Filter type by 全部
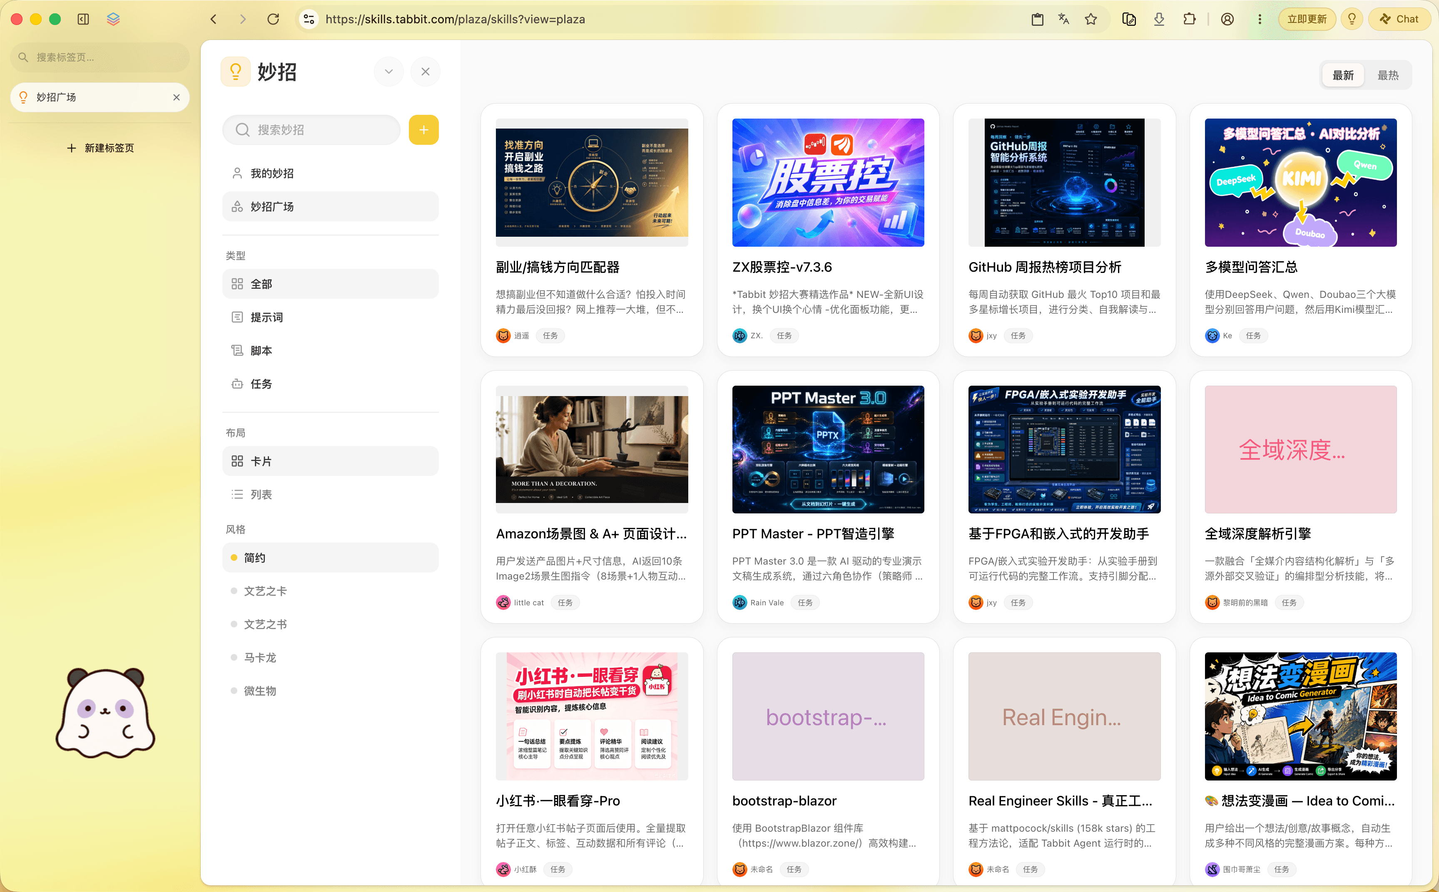The height and width of the screenshot is (892, 1439). (330, 284)
